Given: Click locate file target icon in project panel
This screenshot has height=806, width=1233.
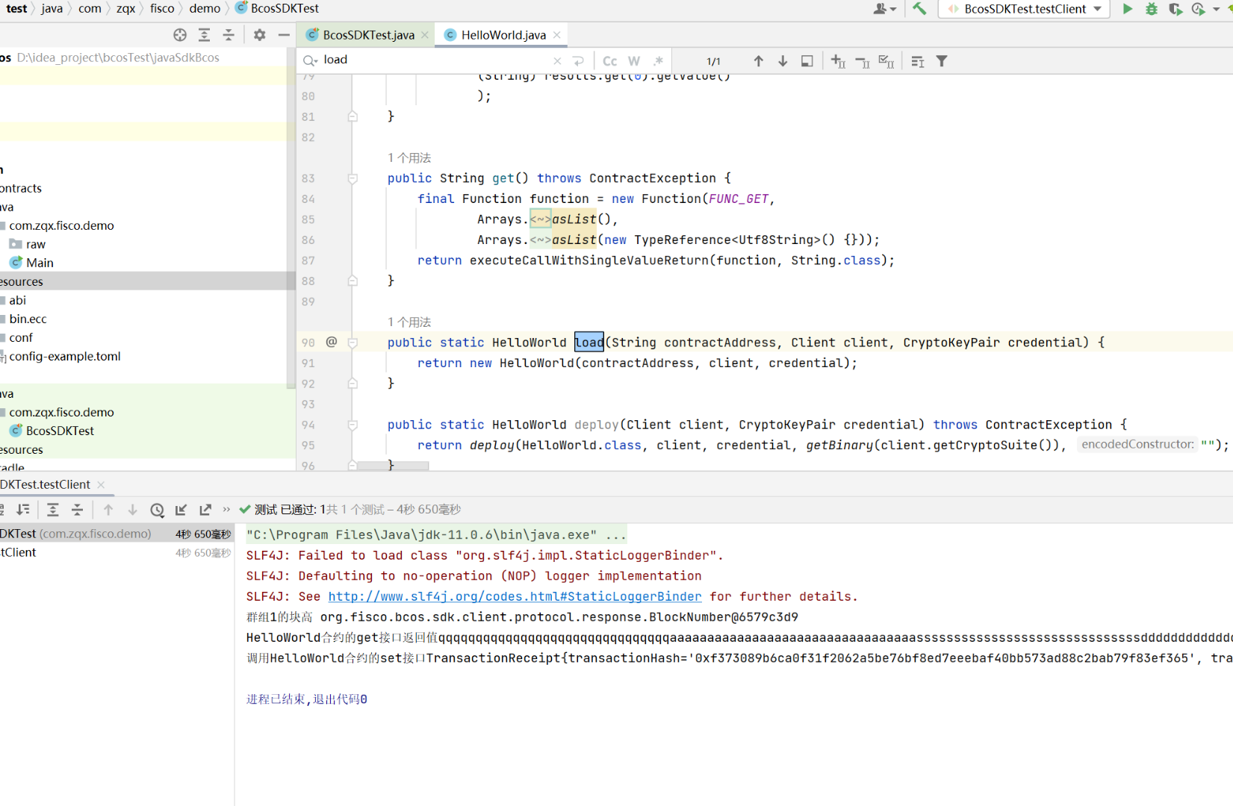Looking at the screenshot, I should pos(180,35).
